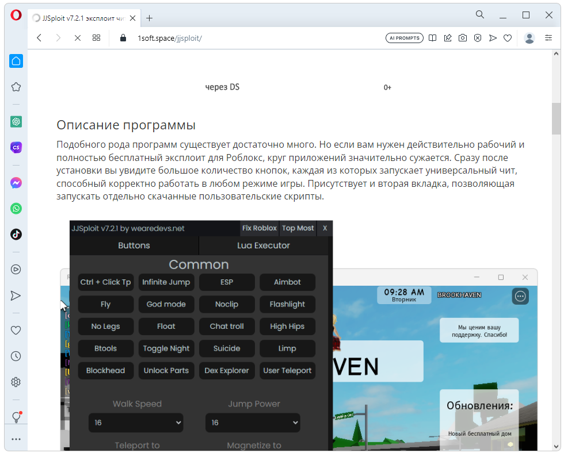564x453 pixels.
Task: Click the AI PROMPTS button
Action: [404, 38]
